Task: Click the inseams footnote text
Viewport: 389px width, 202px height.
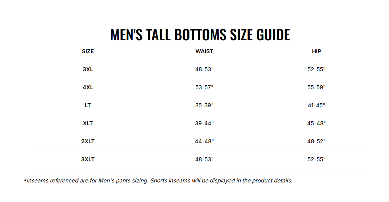Action: 158,181
